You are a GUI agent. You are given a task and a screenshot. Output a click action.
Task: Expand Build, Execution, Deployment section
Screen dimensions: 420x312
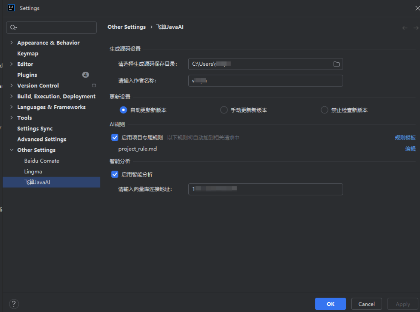tap(12, 96)
